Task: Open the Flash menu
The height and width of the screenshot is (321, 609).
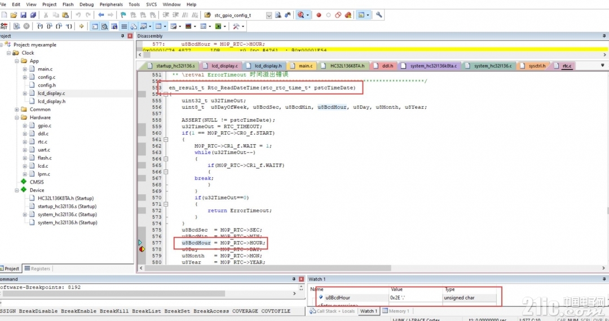Action: coord(68,5)
